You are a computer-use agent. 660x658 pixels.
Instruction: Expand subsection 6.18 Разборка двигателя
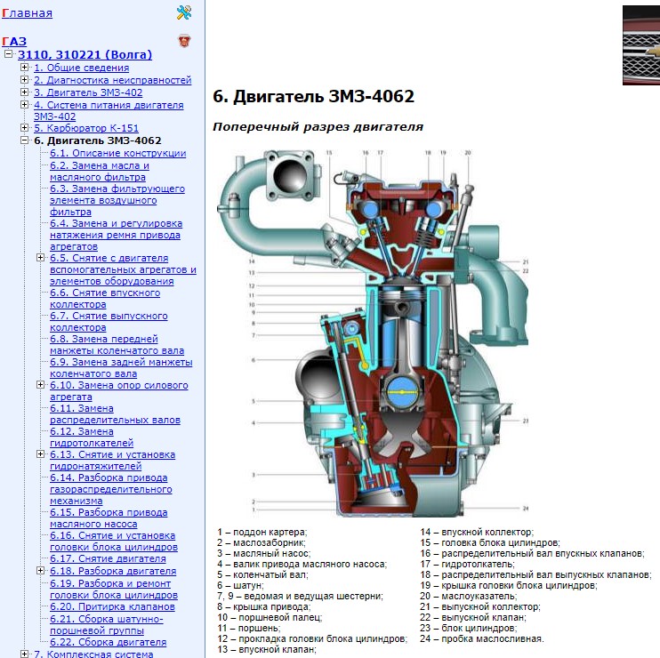[x=40, y=571]
